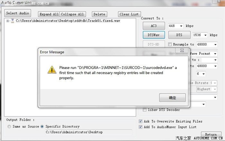
Task: Toggle the libav DTS Decoder checkbox
Action: (x=145, y=110)
